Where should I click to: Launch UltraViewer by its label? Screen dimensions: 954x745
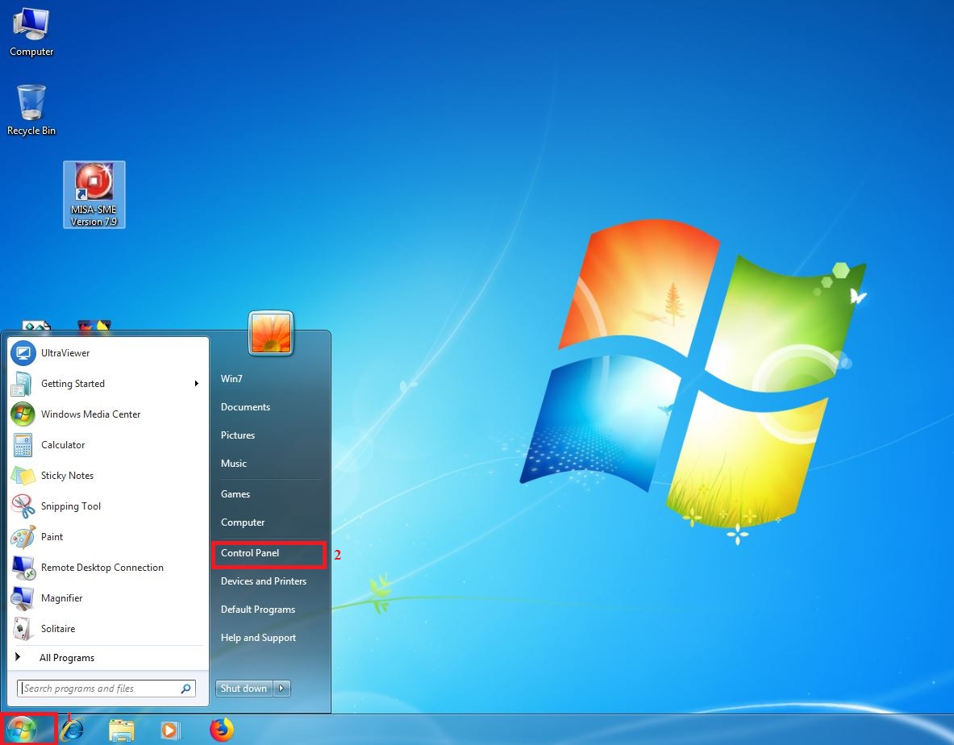pyautogui.click(x=65, y=352)
